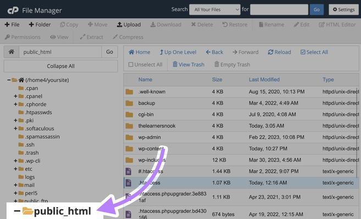Create a new file with +File

click(12, 25)
